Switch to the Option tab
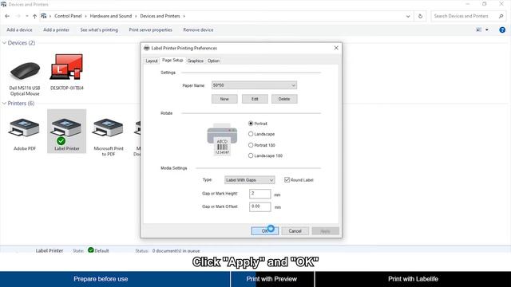 (x=213, y=61)
